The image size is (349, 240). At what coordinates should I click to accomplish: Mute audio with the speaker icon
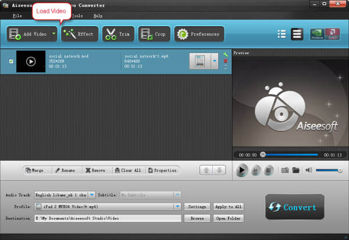pos(309,170)
